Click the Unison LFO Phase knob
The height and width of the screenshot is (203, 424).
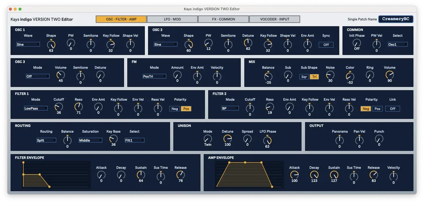[267, 140]
